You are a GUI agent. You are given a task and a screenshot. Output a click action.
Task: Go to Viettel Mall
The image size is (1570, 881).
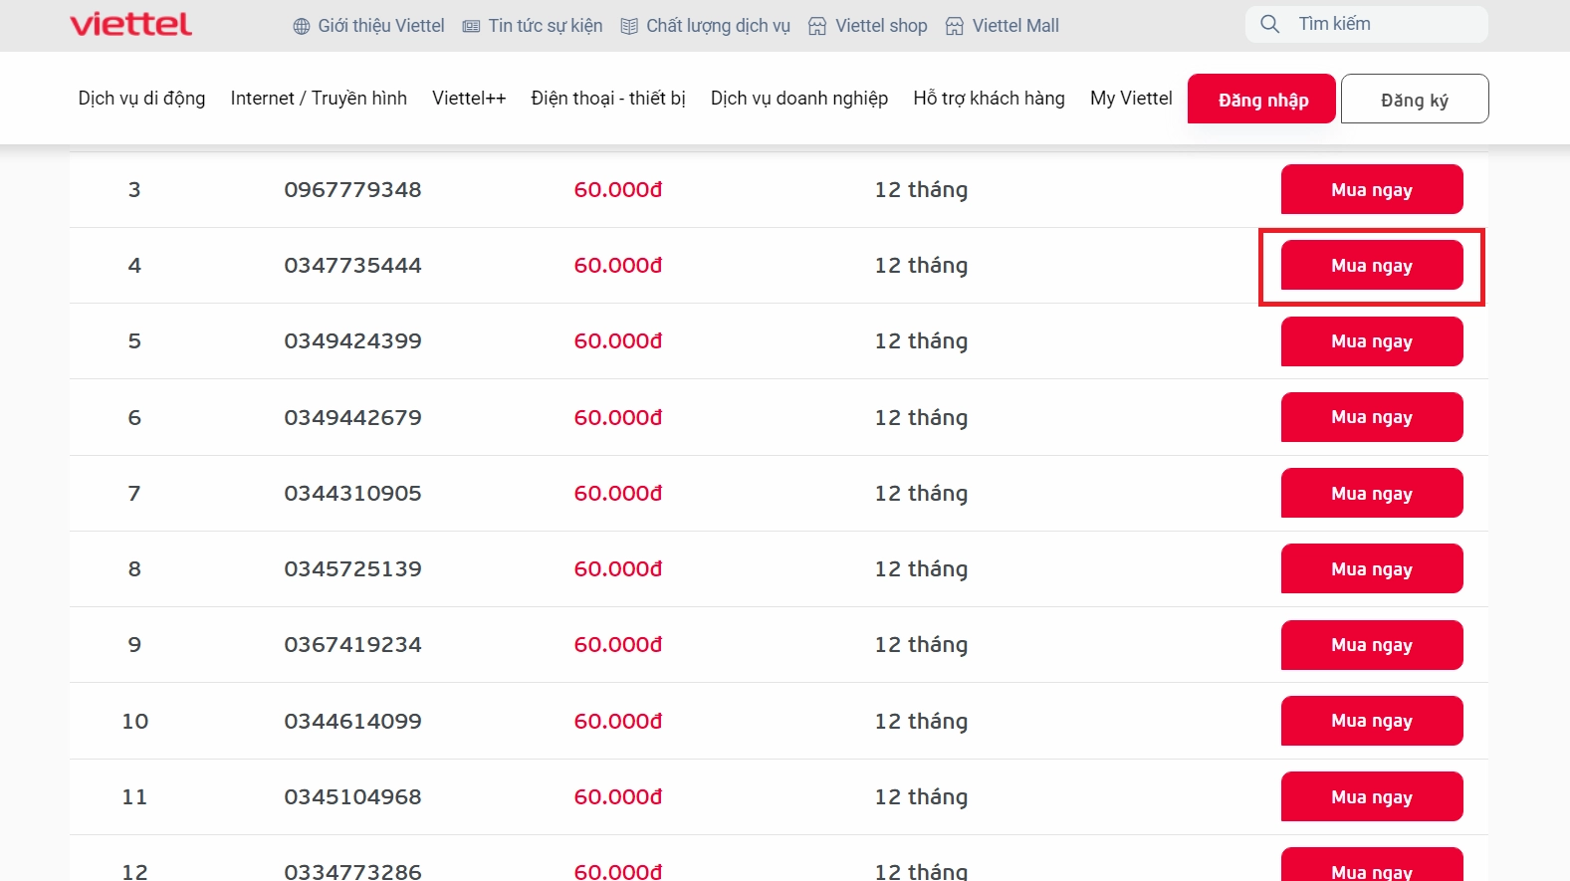1015,26
